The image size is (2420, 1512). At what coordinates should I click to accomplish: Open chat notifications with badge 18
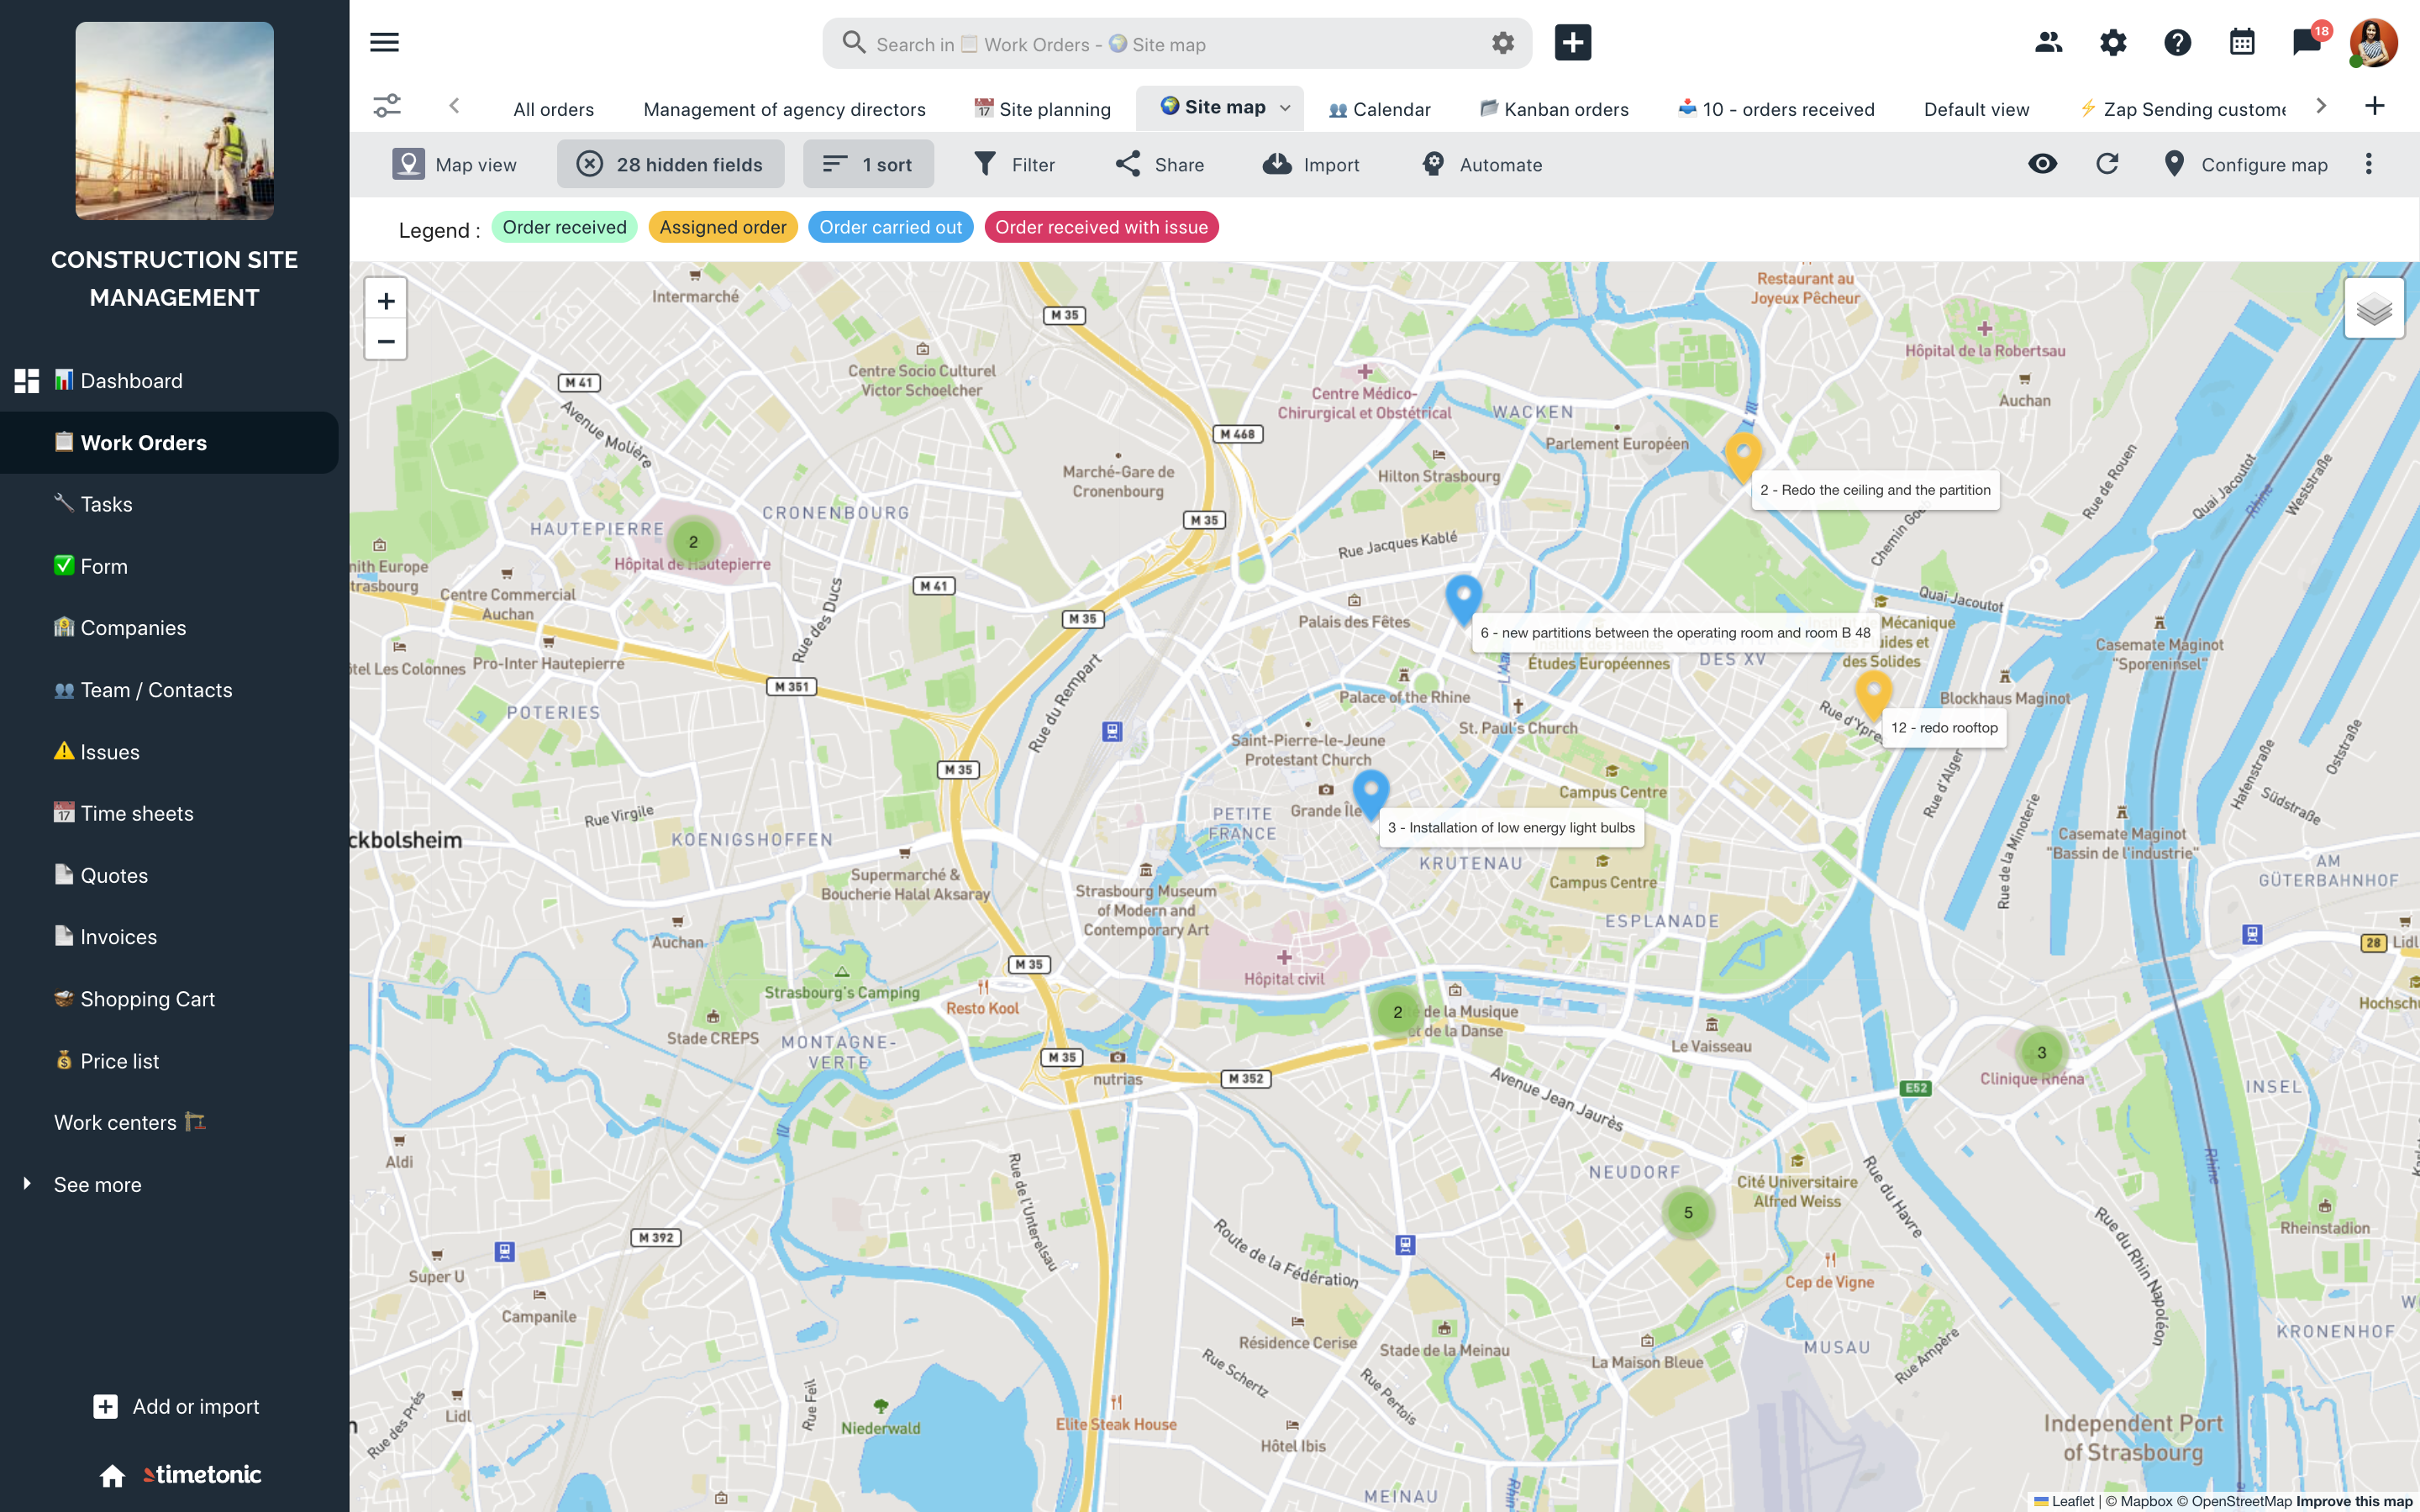click(2307, 42)
